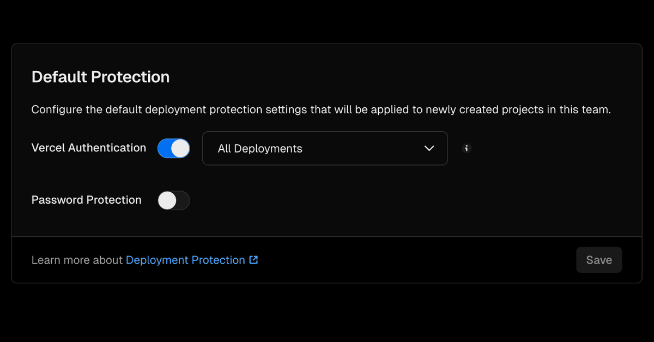Click the "All Deployments" text in the combo box
This screenshot has width=654, height=342.
tap(260, 149)
